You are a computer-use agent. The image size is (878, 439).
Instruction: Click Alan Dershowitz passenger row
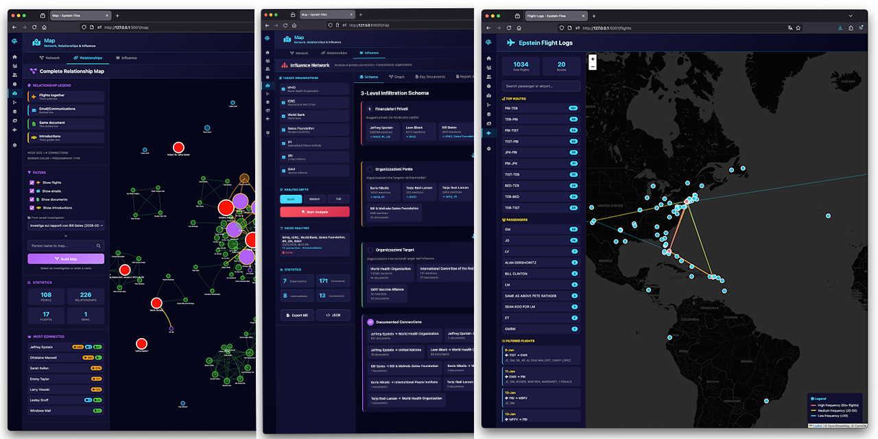click(541, 263)
